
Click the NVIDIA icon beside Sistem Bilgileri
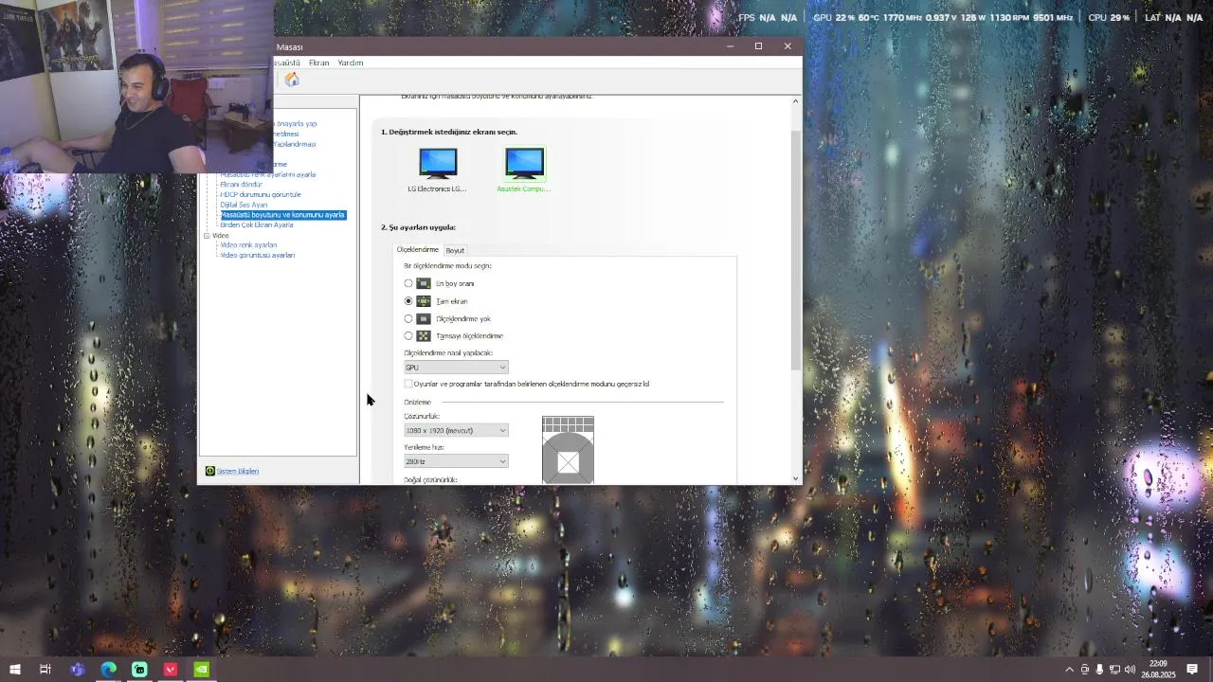(x=210, y=471)
